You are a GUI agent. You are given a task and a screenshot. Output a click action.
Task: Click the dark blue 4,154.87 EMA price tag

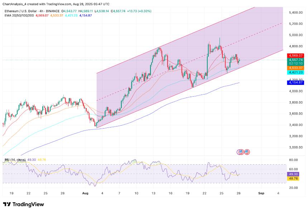[x=295, y=83]
